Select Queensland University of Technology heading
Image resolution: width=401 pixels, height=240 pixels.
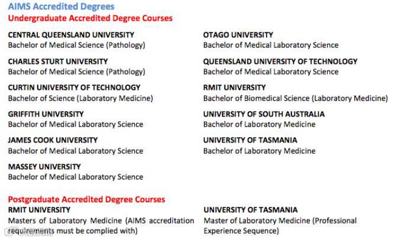point(280,61)
